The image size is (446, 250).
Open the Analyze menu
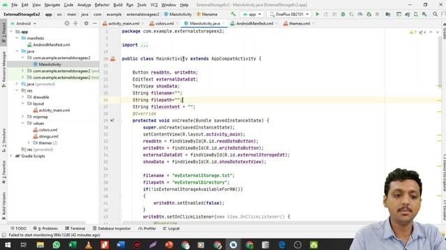(84, 5)
